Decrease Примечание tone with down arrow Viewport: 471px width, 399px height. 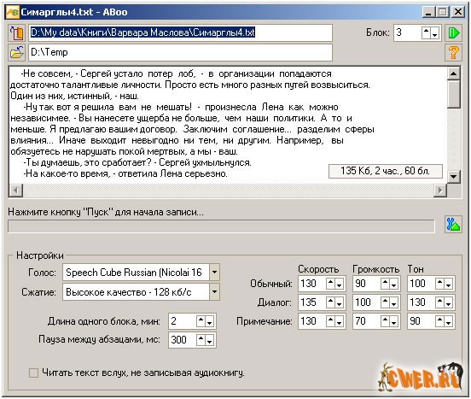[x=448, y=321]
